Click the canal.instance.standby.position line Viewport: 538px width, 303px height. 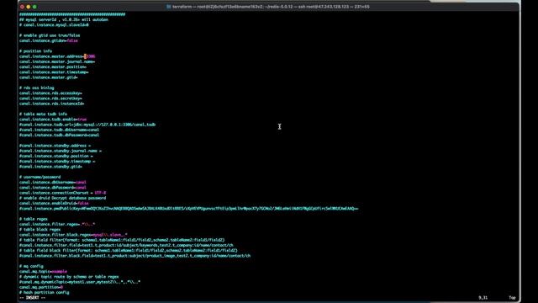pyautogui.click(x=56, y=156)
